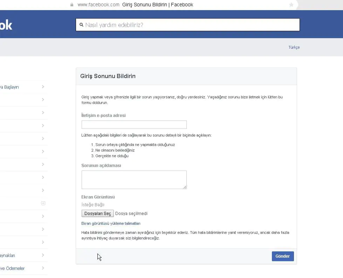Click the external-link icon in the sidebar list
Screen dimensions: 343x278
[x=43, y=203]
